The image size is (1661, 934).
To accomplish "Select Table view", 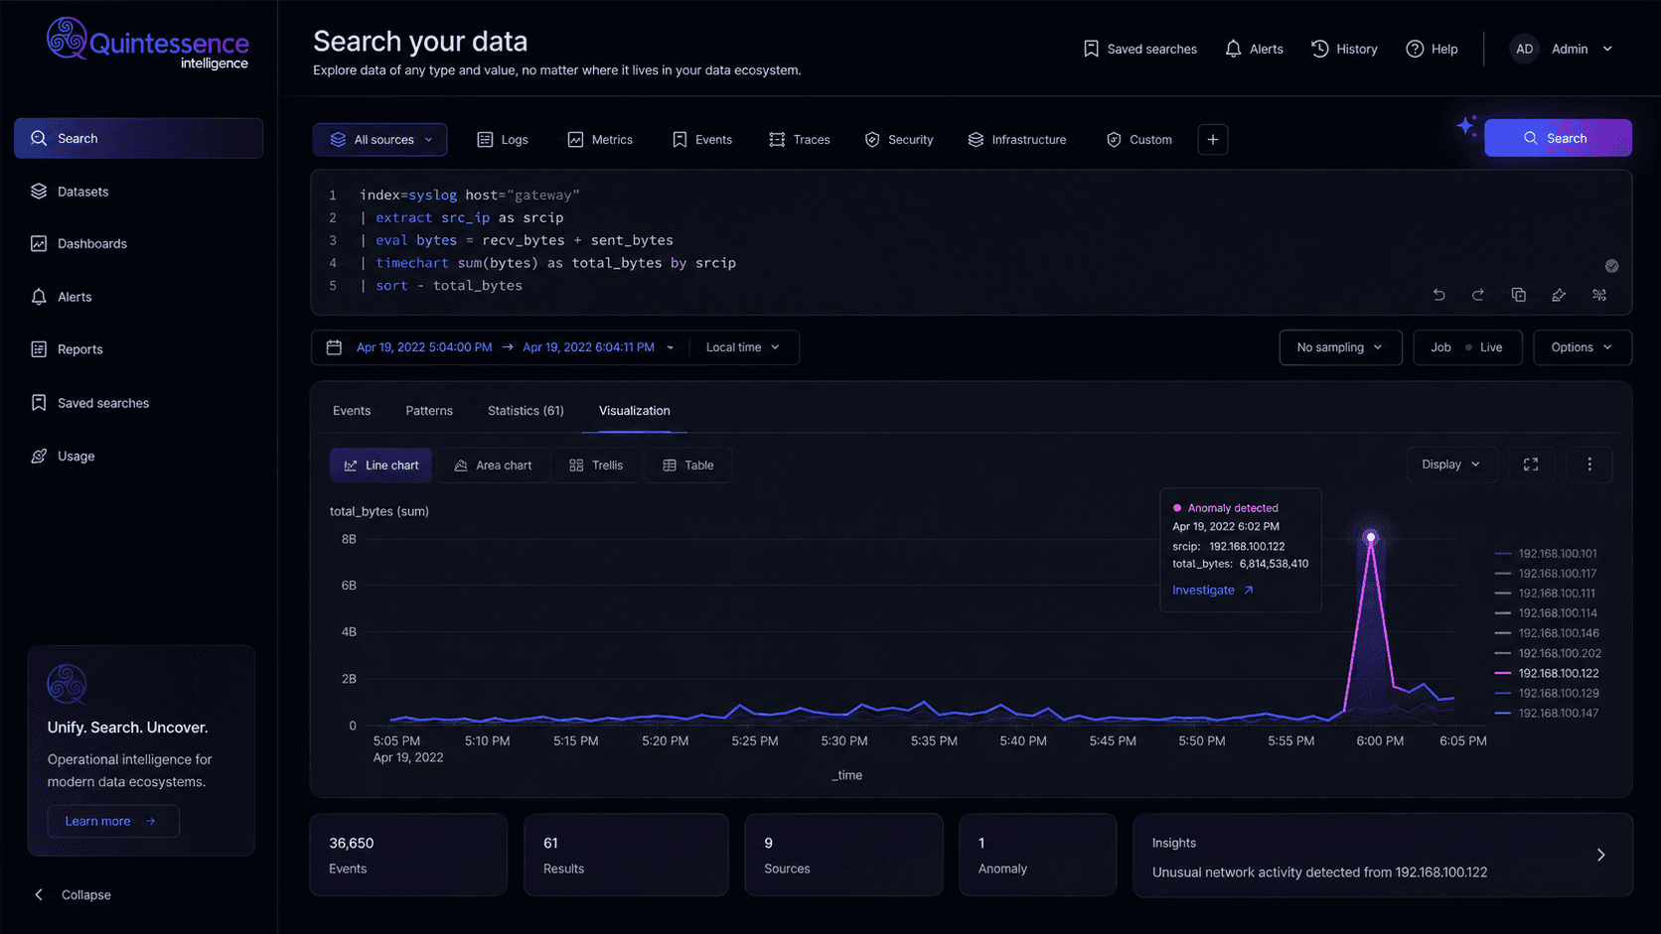I will [688, 466].
